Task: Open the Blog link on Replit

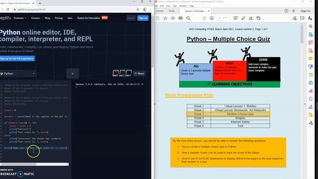Action: (x=47, y=18)
